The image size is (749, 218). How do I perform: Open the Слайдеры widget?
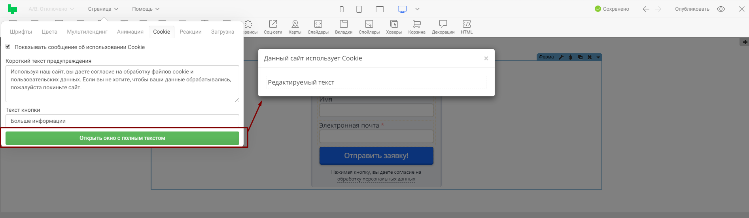318,27
